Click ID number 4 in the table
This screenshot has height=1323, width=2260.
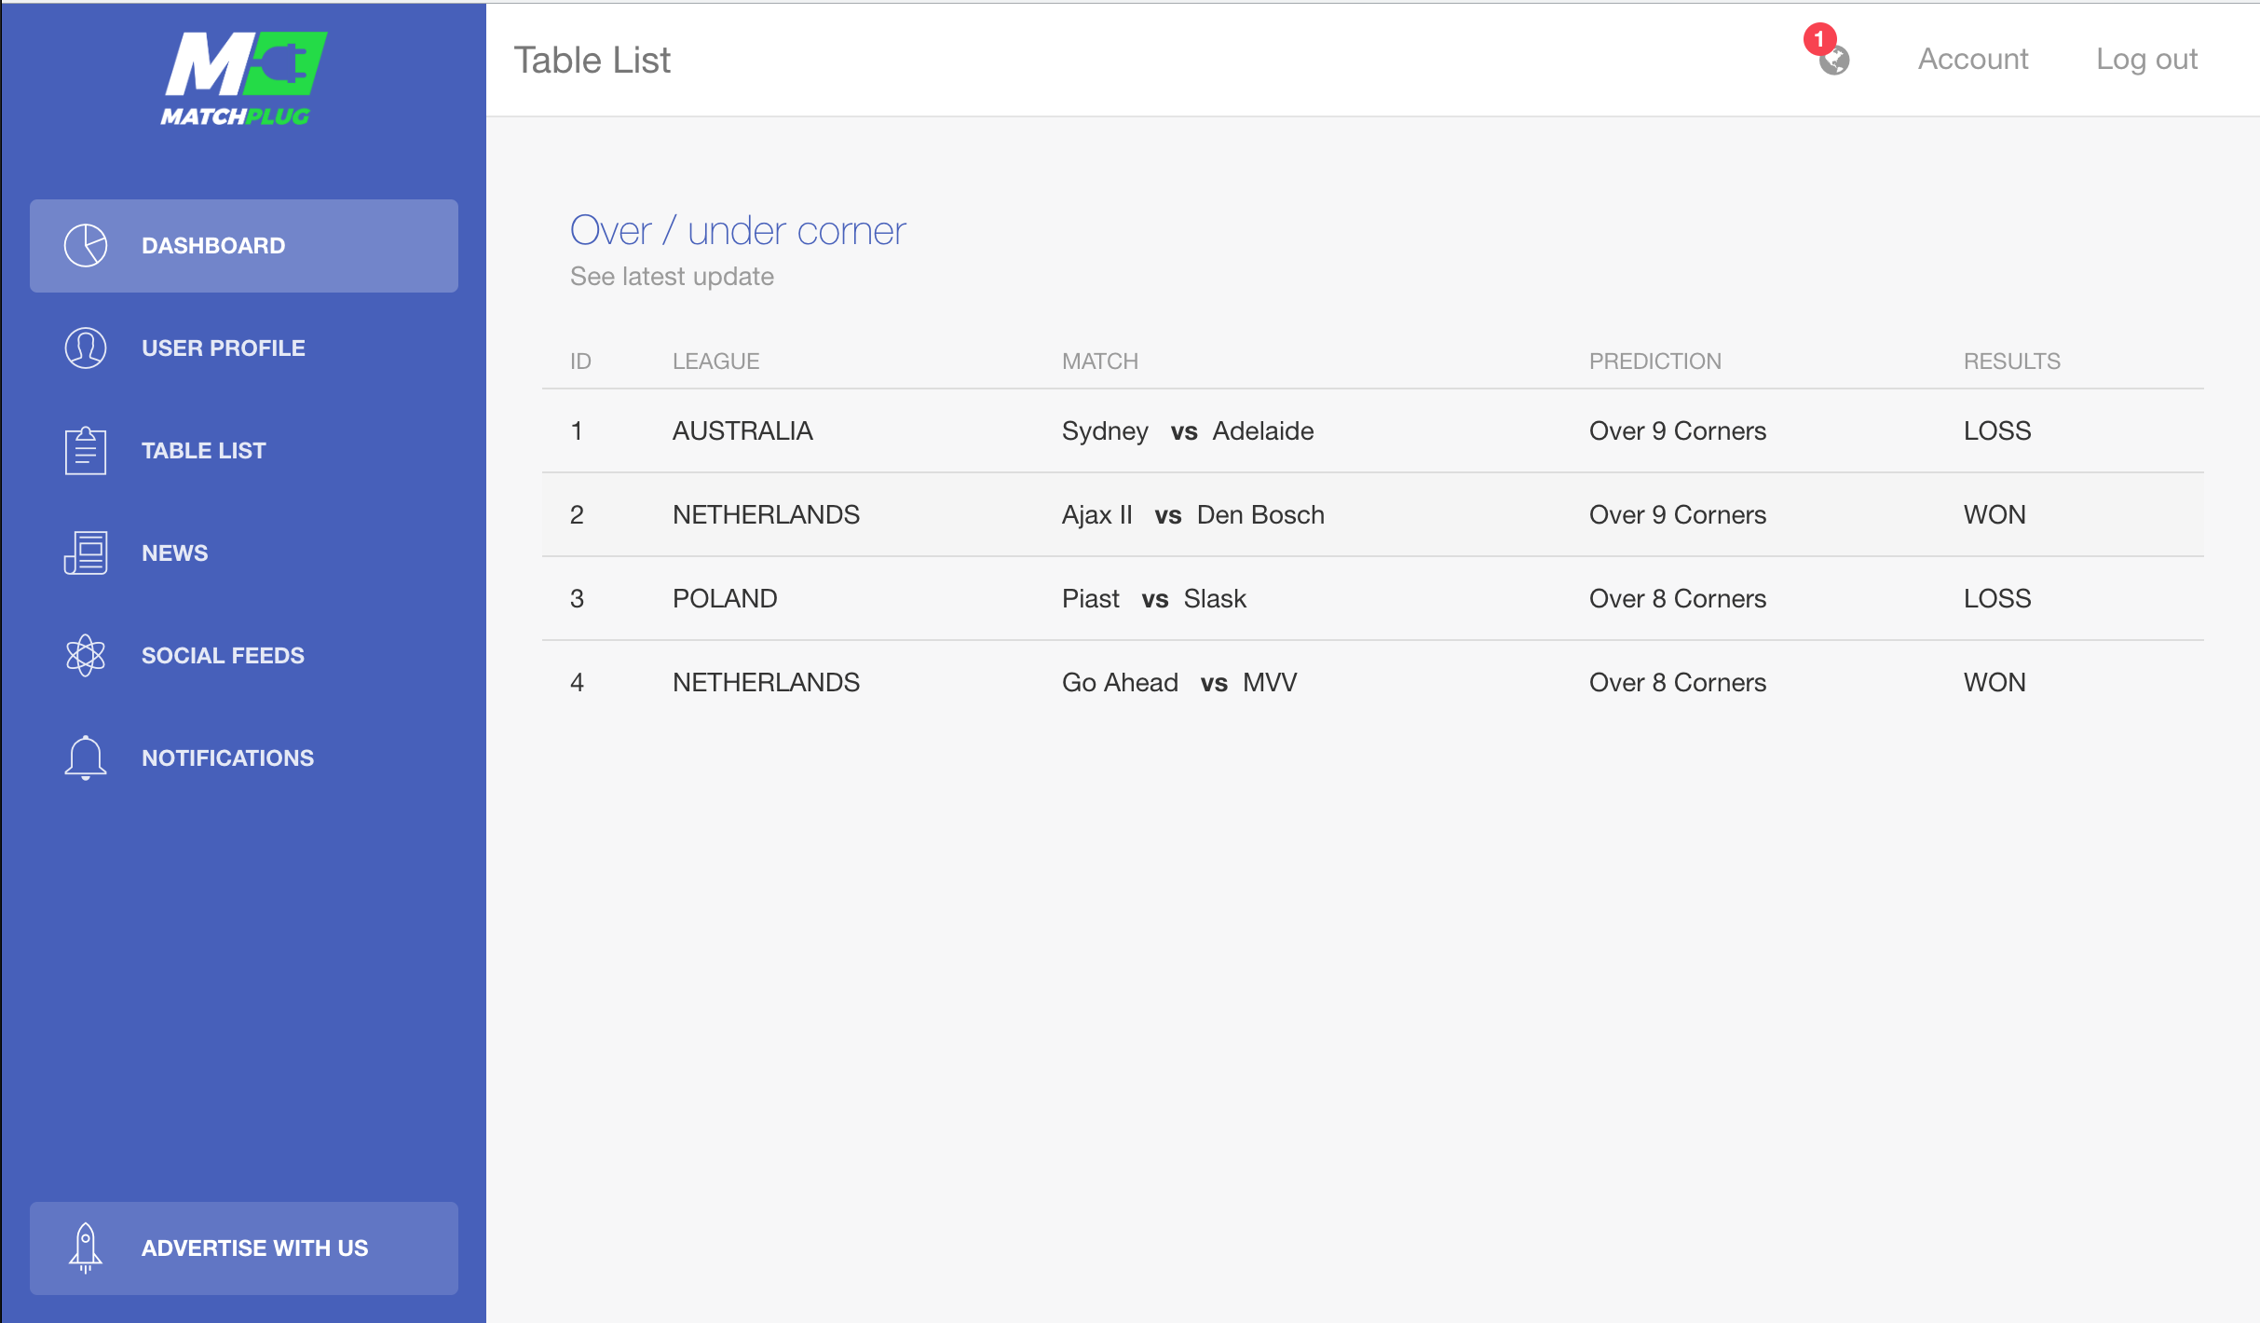coord(577,683)
